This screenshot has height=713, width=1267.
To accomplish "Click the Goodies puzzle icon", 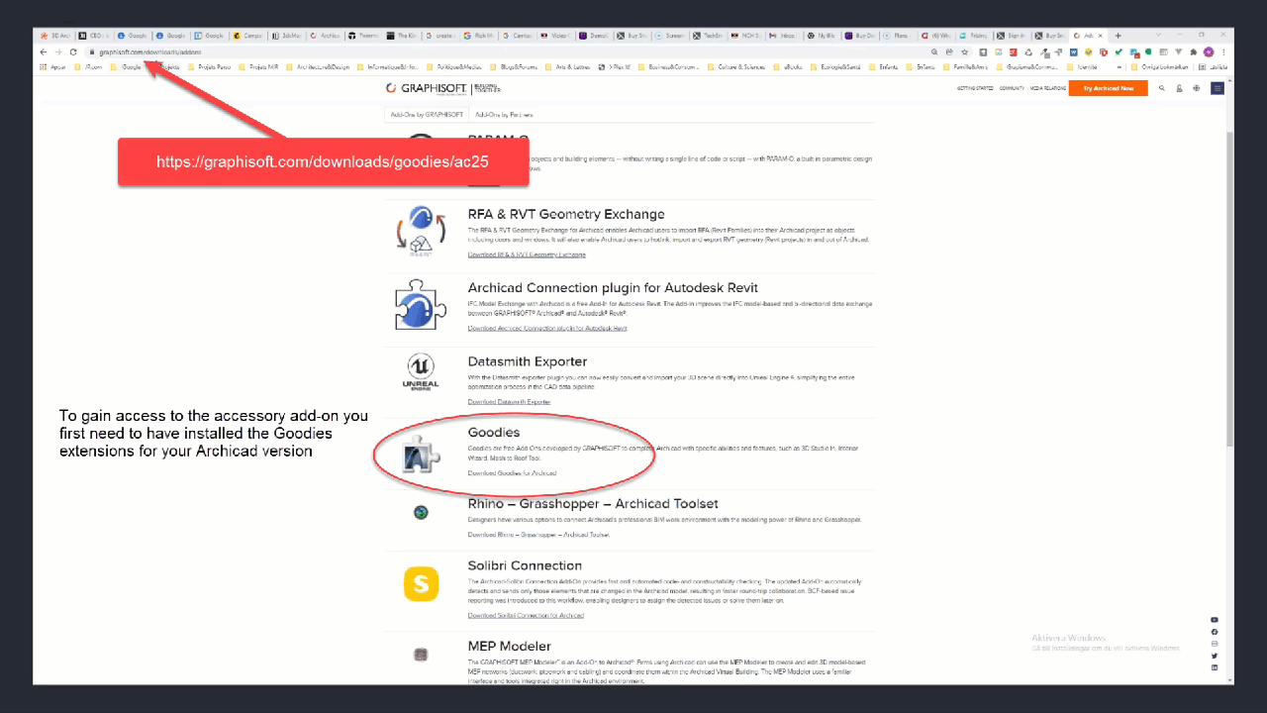I will click(x=422, y=455).
